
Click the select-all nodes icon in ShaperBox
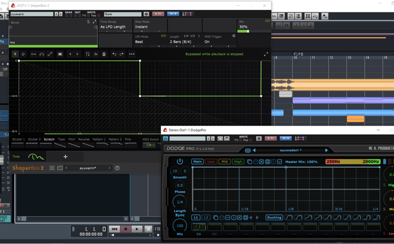tap(60, 54)
